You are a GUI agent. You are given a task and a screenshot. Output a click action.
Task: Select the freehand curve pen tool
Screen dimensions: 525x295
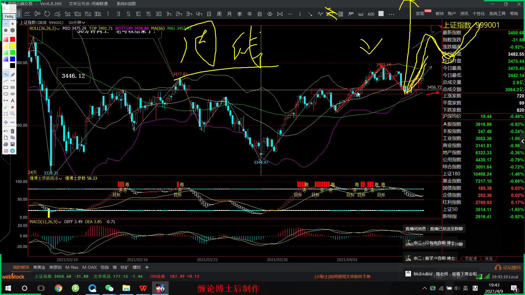6,74
